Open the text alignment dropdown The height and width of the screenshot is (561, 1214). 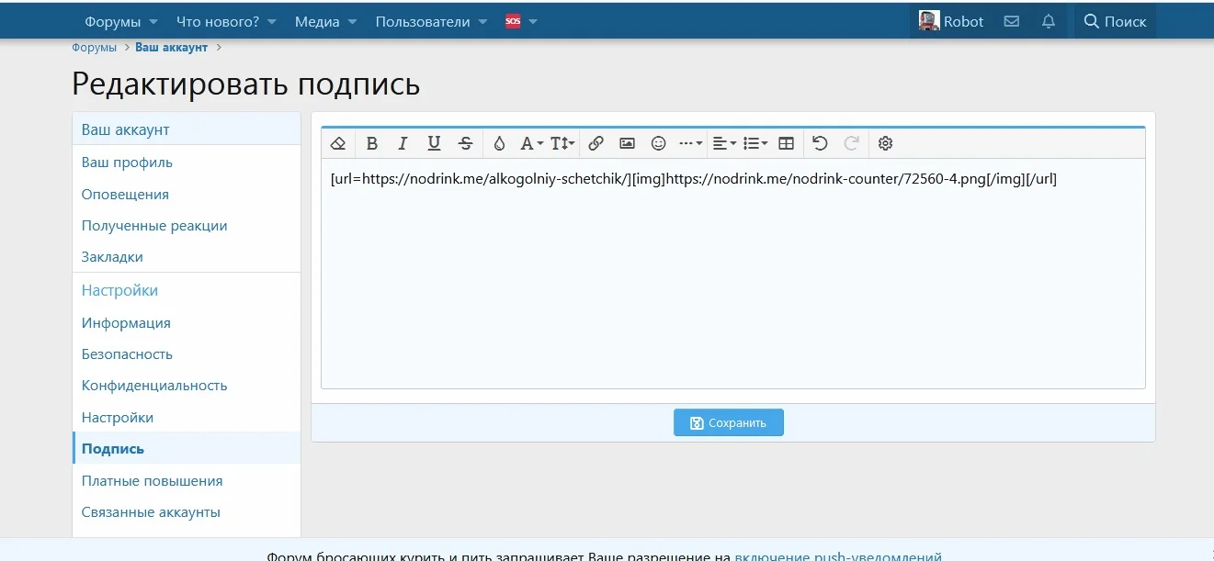pos(724,143)
